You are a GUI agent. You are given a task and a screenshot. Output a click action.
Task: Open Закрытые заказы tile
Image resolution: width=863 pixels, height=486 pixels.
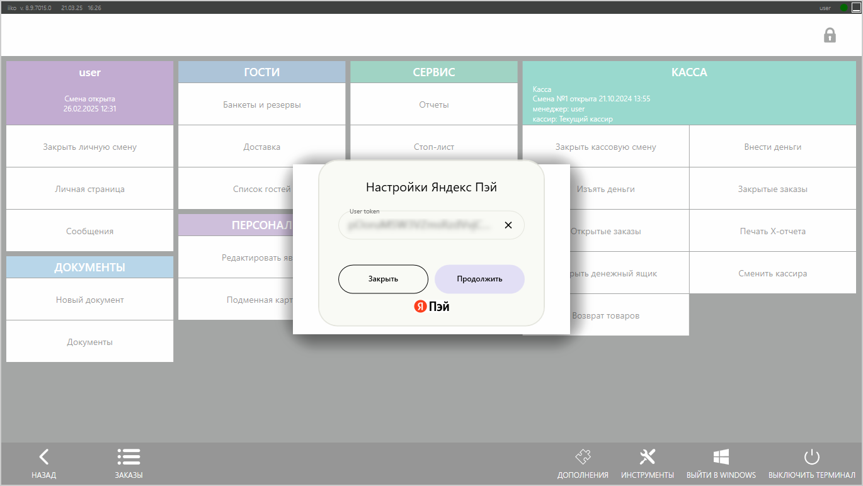(x=772, y=189)
